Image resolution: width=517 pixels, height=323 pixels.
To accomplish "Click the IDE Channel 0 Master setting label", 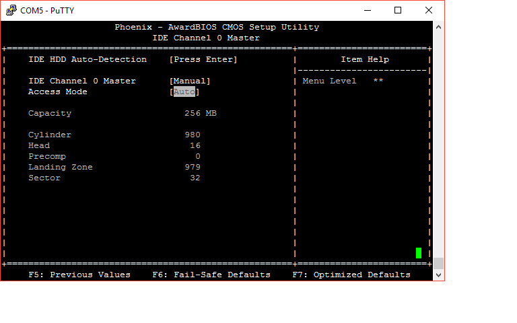I will [82, 81].
